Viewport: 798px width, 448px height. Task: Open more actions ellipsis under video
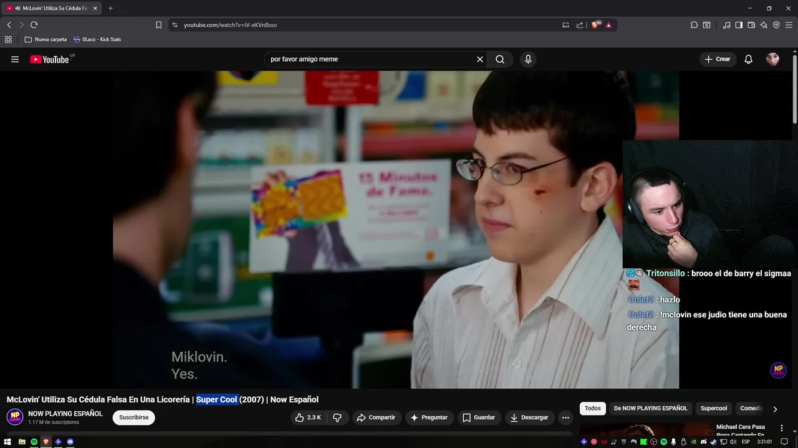(x=565, y=418)
